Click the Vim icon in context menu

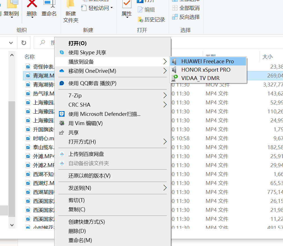click(x=62, y=123)
